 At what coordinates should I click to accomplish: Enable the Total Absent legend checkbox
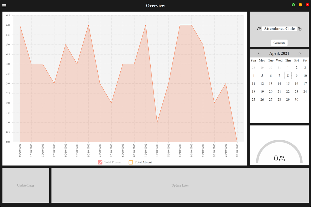pyautogui.click(x=131, y=162)
